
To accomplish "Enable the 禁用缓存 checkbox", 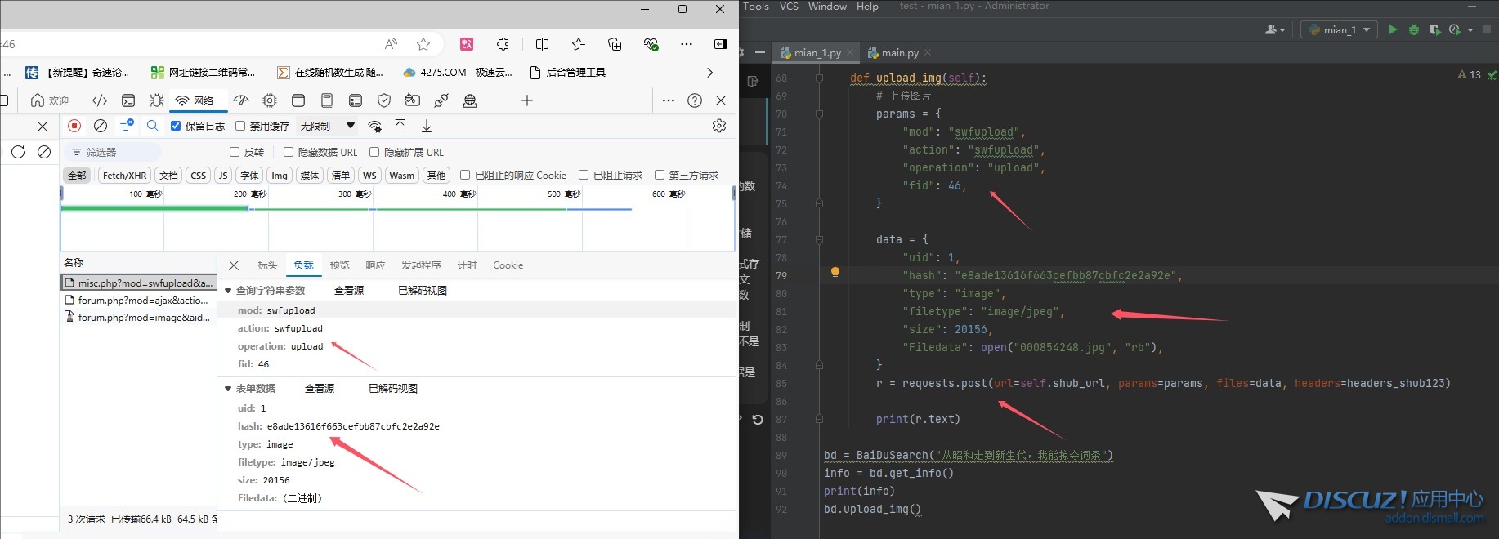I will (240, 126).
